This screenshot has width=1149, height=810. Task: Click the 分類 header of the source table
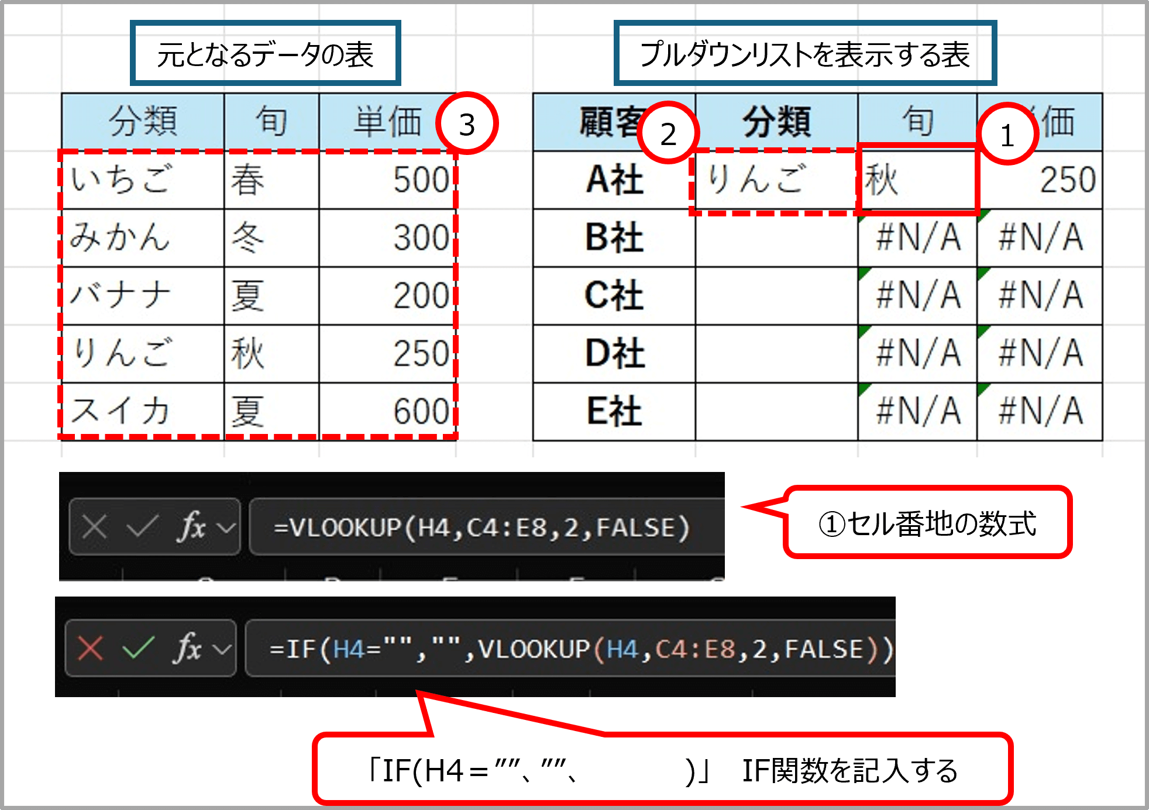142,122
